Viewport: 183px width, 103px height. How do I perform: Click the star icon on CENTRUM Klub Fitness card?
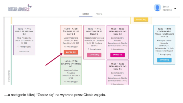point(158,54)
